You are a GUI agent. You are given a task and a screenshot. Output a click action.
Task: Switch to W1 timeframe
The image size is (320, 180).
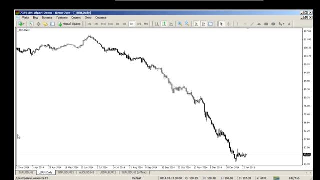(139, 24)
